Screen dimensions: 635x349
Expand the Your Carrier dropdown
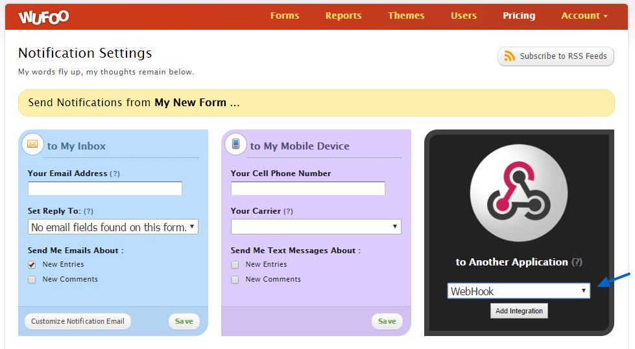click(316, 227)
